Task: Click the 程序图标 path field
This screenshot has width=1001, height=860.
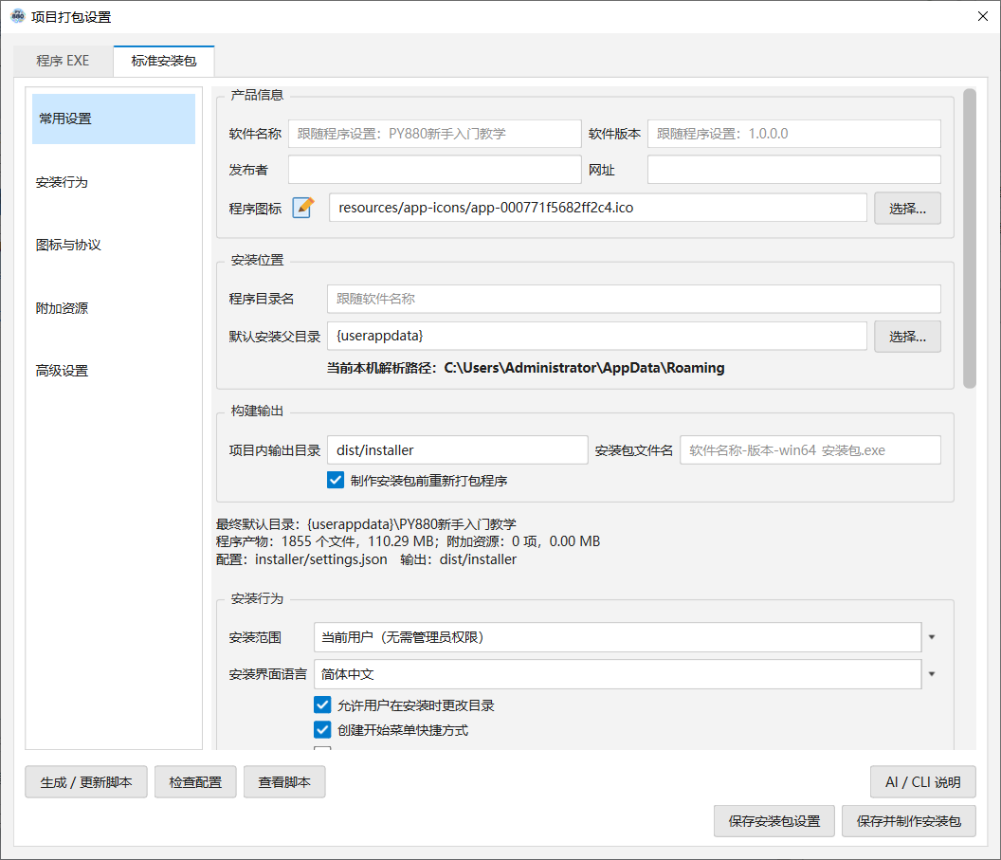Action: [598, 208]
